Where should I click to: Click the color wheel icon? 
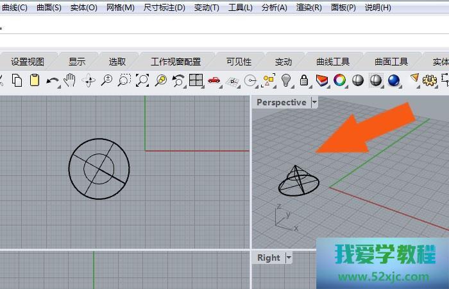coord(339,80)
